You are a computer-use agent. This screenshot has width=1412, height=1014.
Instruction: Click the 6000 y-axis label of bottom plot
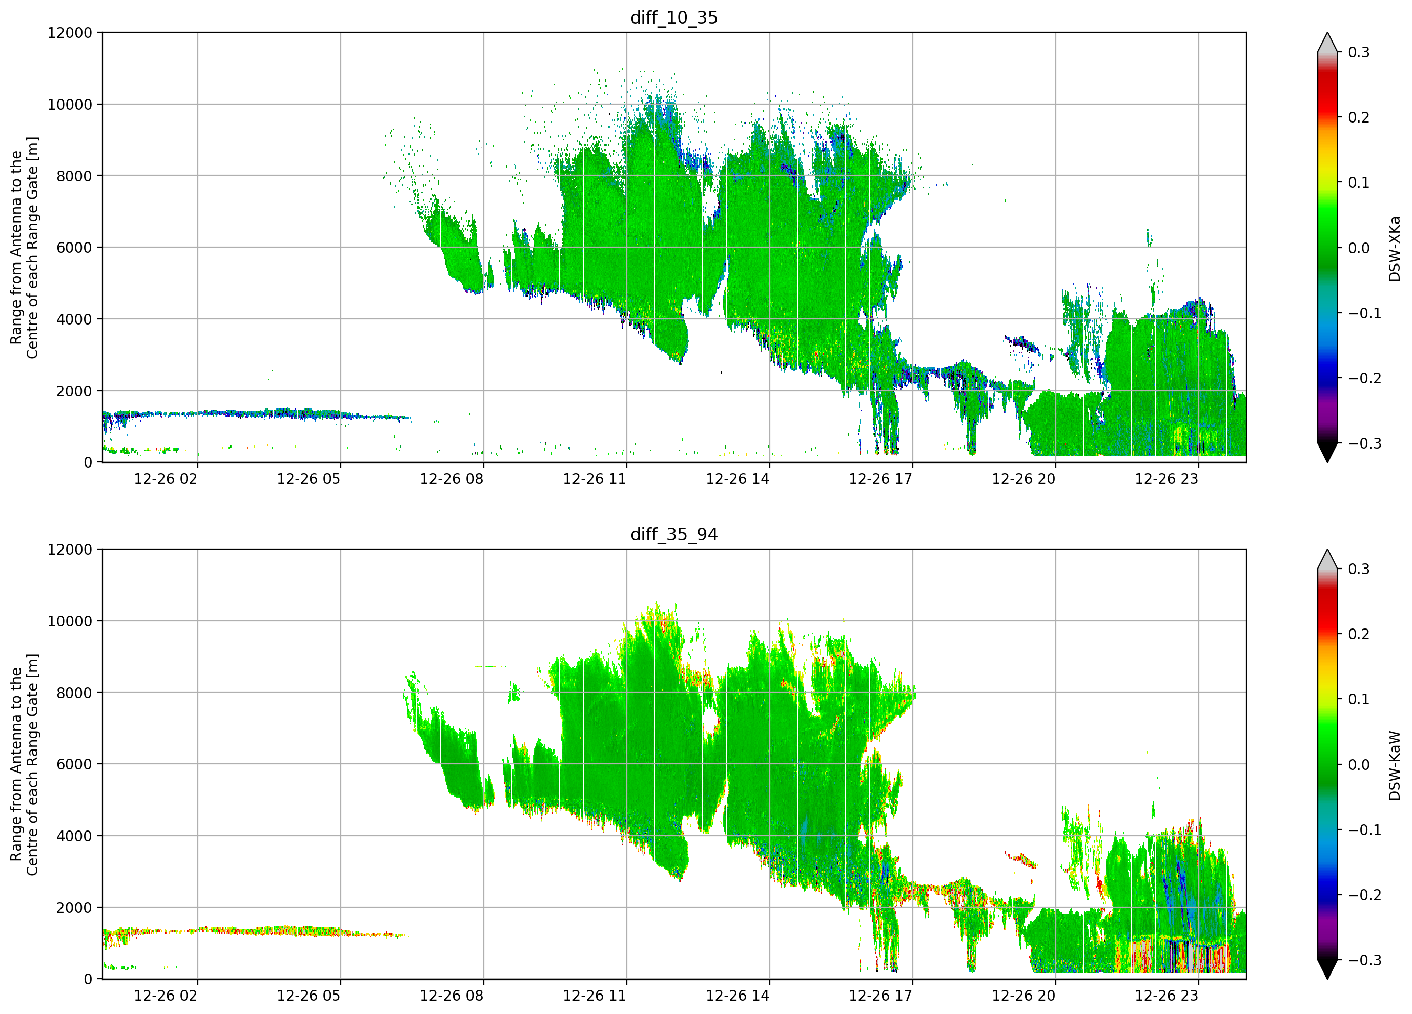pyautogui.click(x=74, y=765)
